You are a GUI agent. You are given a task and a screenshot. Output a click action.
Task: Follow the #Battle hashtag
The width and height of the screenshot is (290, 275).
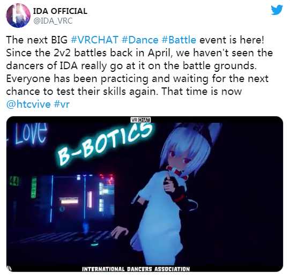[x=179, y=40]
